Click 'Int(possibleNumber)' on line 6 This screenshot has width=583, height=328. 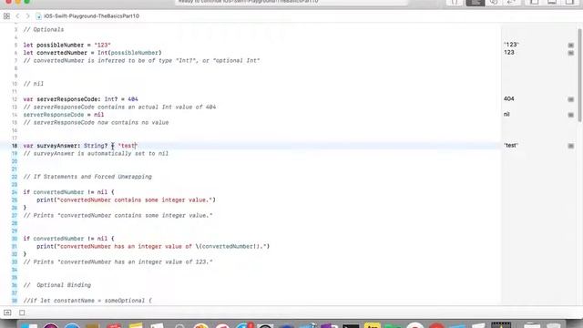(x=129, y=53)
